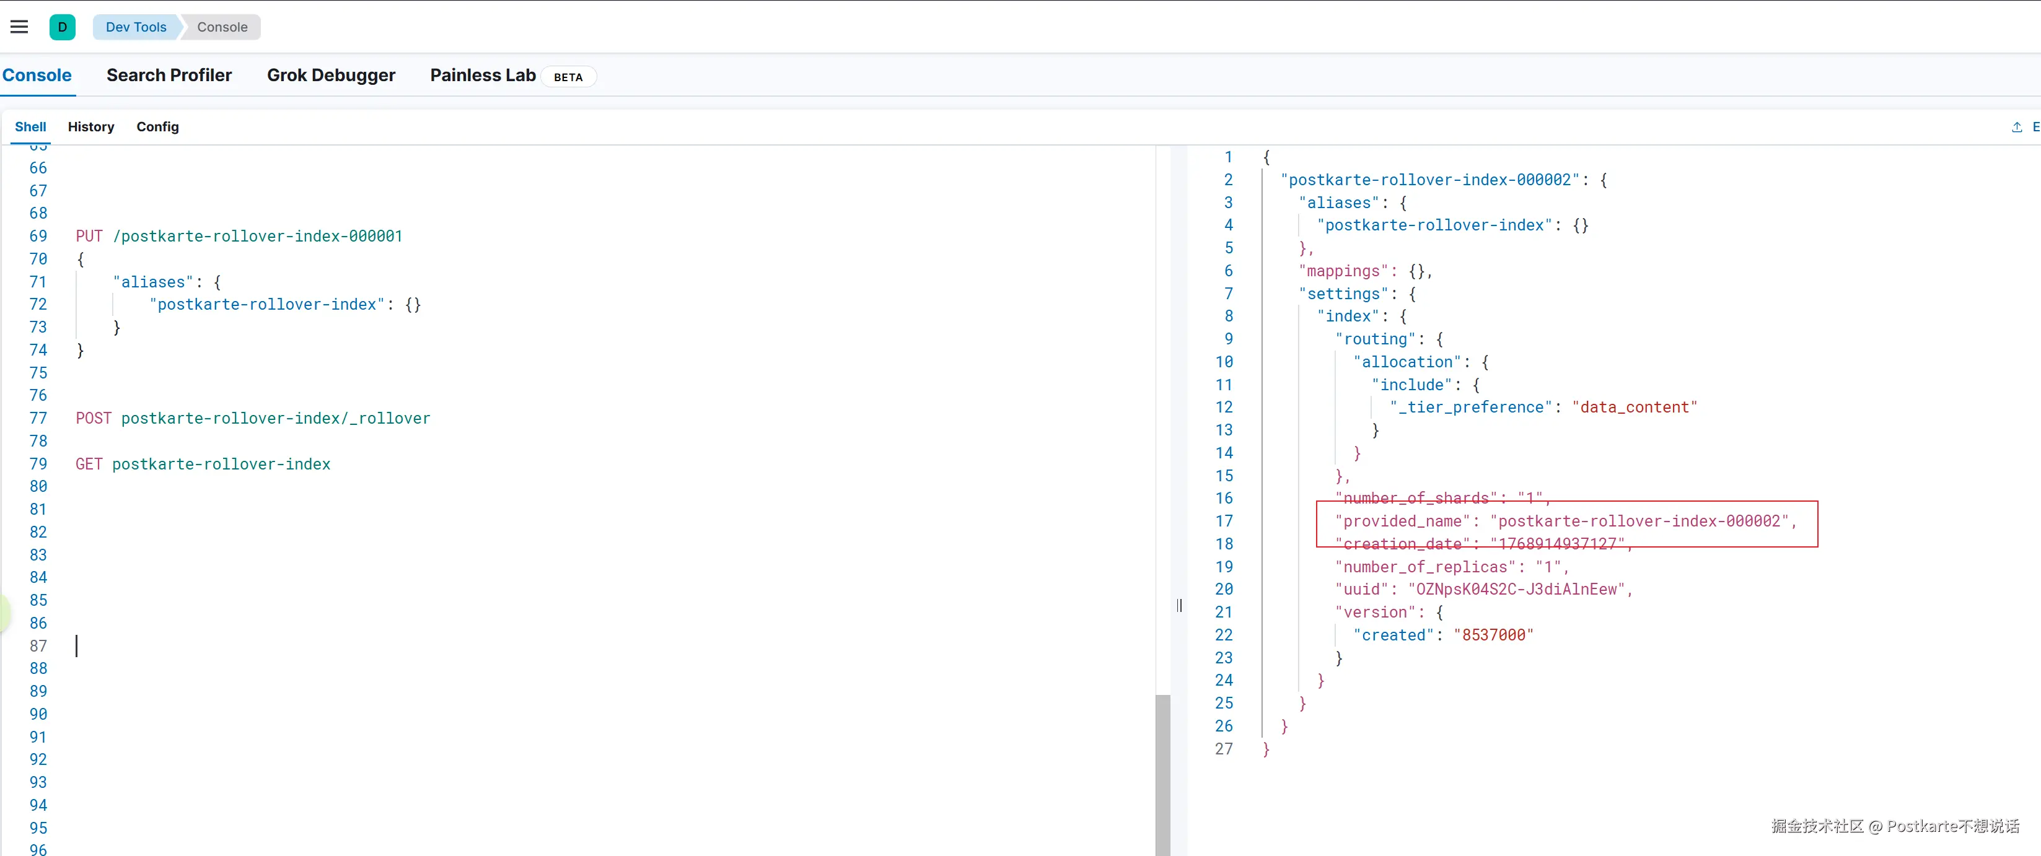Open the hamburger navigation menu

click(x=19, y=27)
